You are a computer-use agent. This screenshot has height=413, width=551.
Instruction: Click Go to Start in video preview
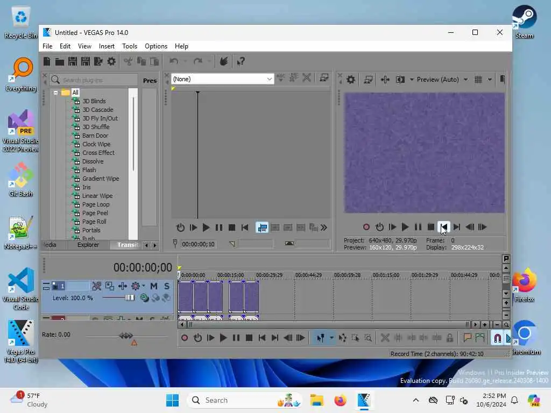click(x=444, y=227)
